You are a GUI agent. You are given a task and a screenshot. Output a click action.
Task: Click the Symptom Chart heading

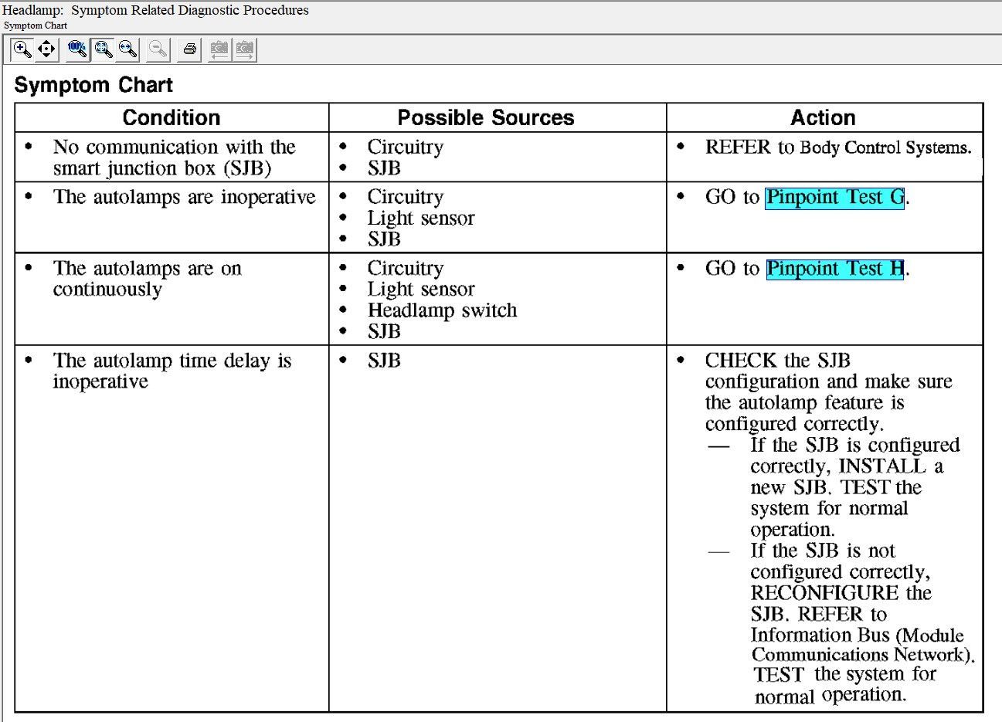[x=93, y=85]
